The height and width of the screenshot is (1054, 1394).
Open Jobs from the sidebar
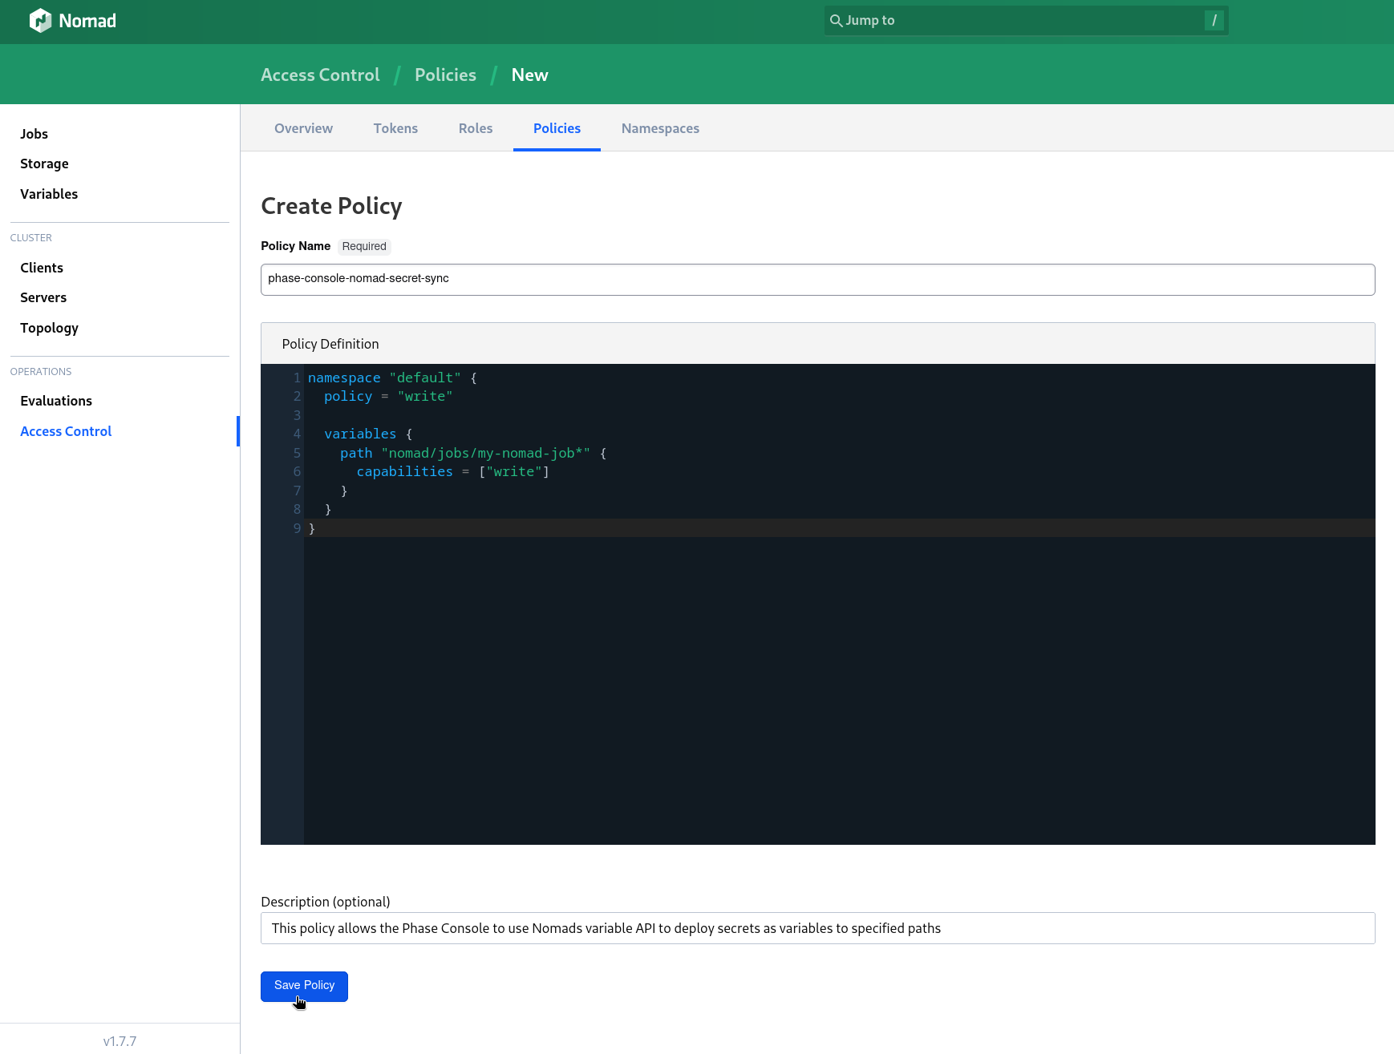[34, 133]
